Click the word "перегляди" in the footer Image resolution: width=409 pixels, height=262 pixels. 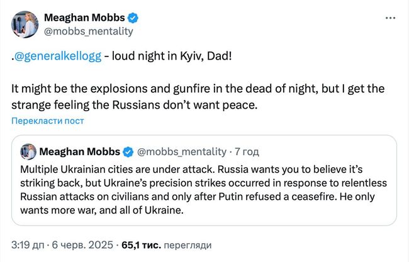coord(187,244)
